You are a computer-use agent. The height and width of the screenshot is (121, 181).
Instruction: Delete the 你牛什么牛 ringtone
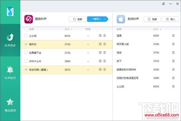[x=104, y=61]
